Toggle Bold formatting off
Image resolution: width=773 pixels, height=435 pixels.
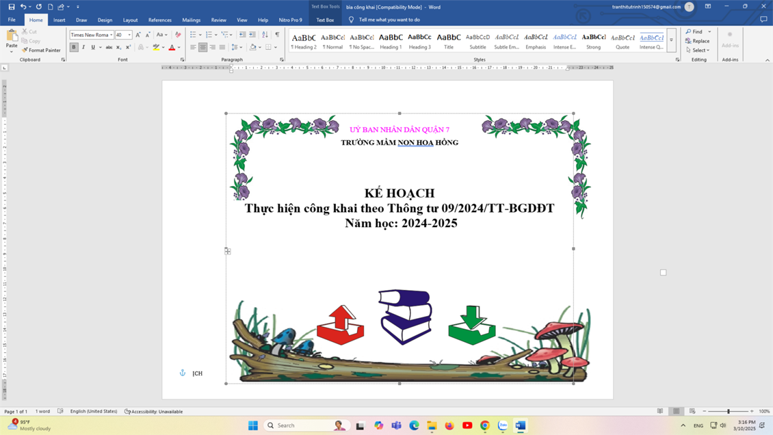click(x=74, y=47)
